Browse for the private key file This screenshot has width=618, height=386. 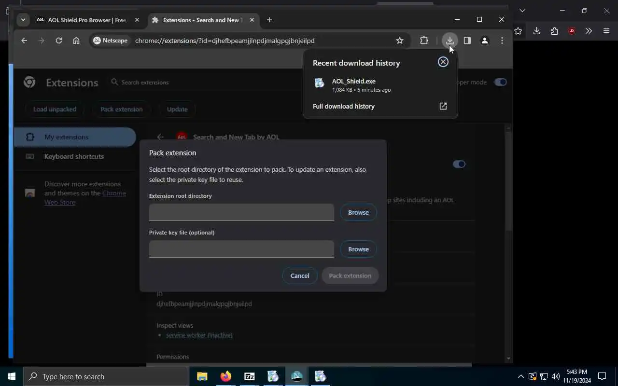click(358, 249)
